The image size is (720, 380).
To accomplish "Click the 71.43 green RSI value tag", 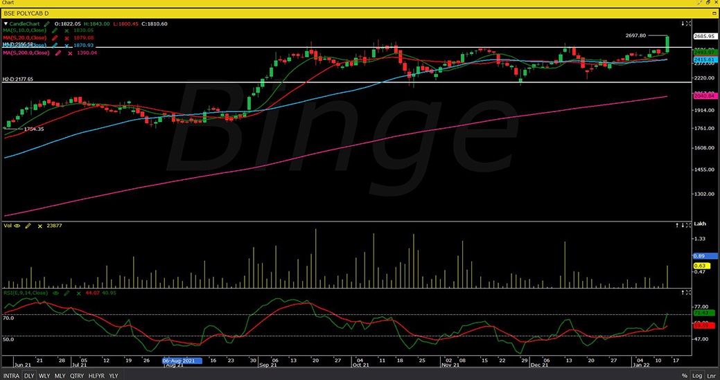I will (705, 313).
